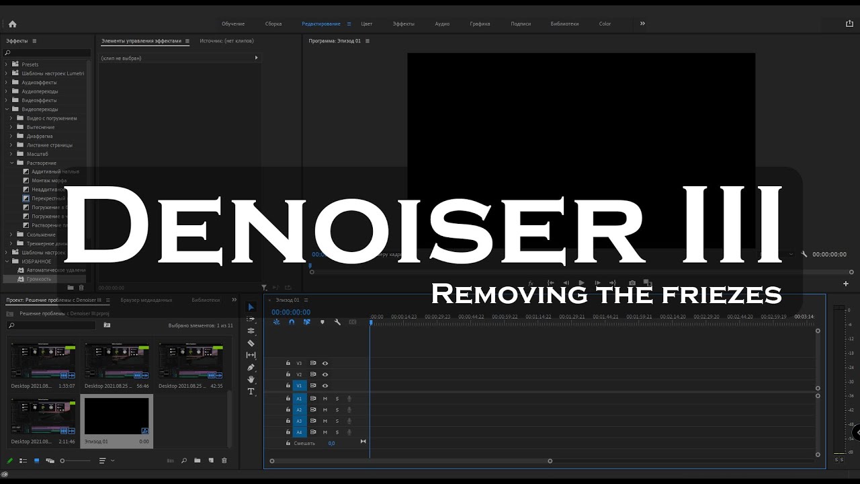The width and height of the screenshot is (860, 484).
Task: Show more workspaces via double chevron
Action: click(x=642, y=24)
